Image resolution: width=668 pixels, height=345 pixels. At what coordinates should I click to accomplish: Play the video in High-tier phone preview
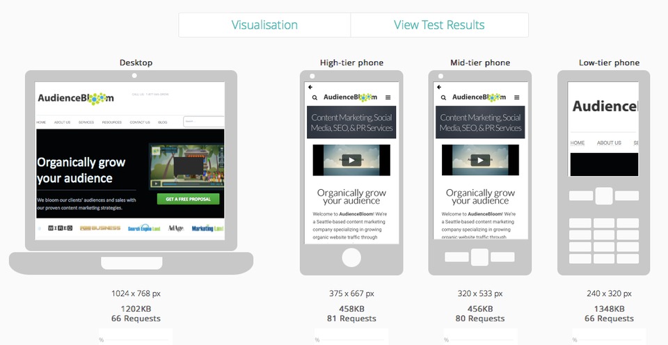click(351, 160)
